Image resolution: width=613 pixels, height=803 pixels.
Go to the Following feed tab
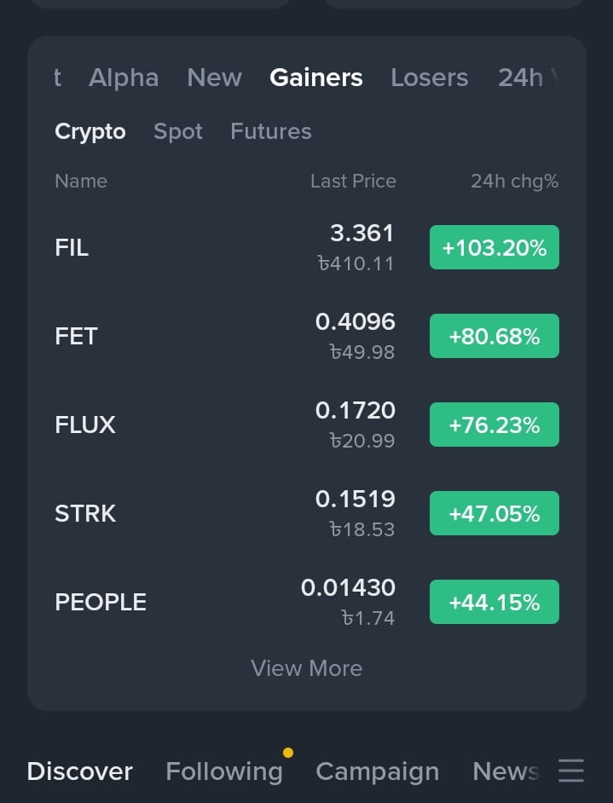(x=224, y=771)
